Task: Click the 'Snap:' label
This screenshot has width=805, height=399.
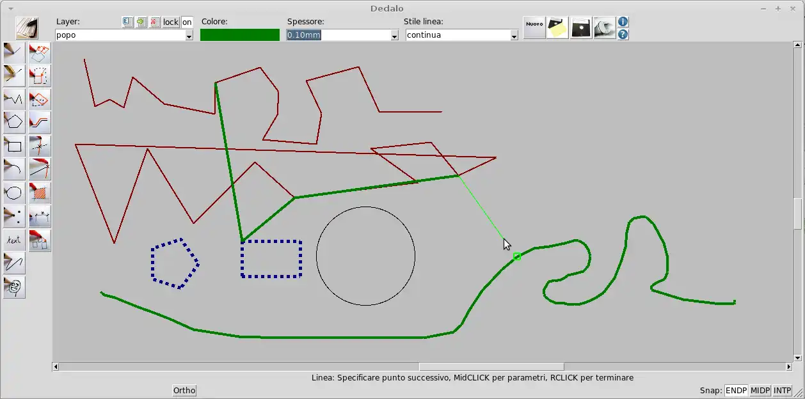Action: coord(711,390)
